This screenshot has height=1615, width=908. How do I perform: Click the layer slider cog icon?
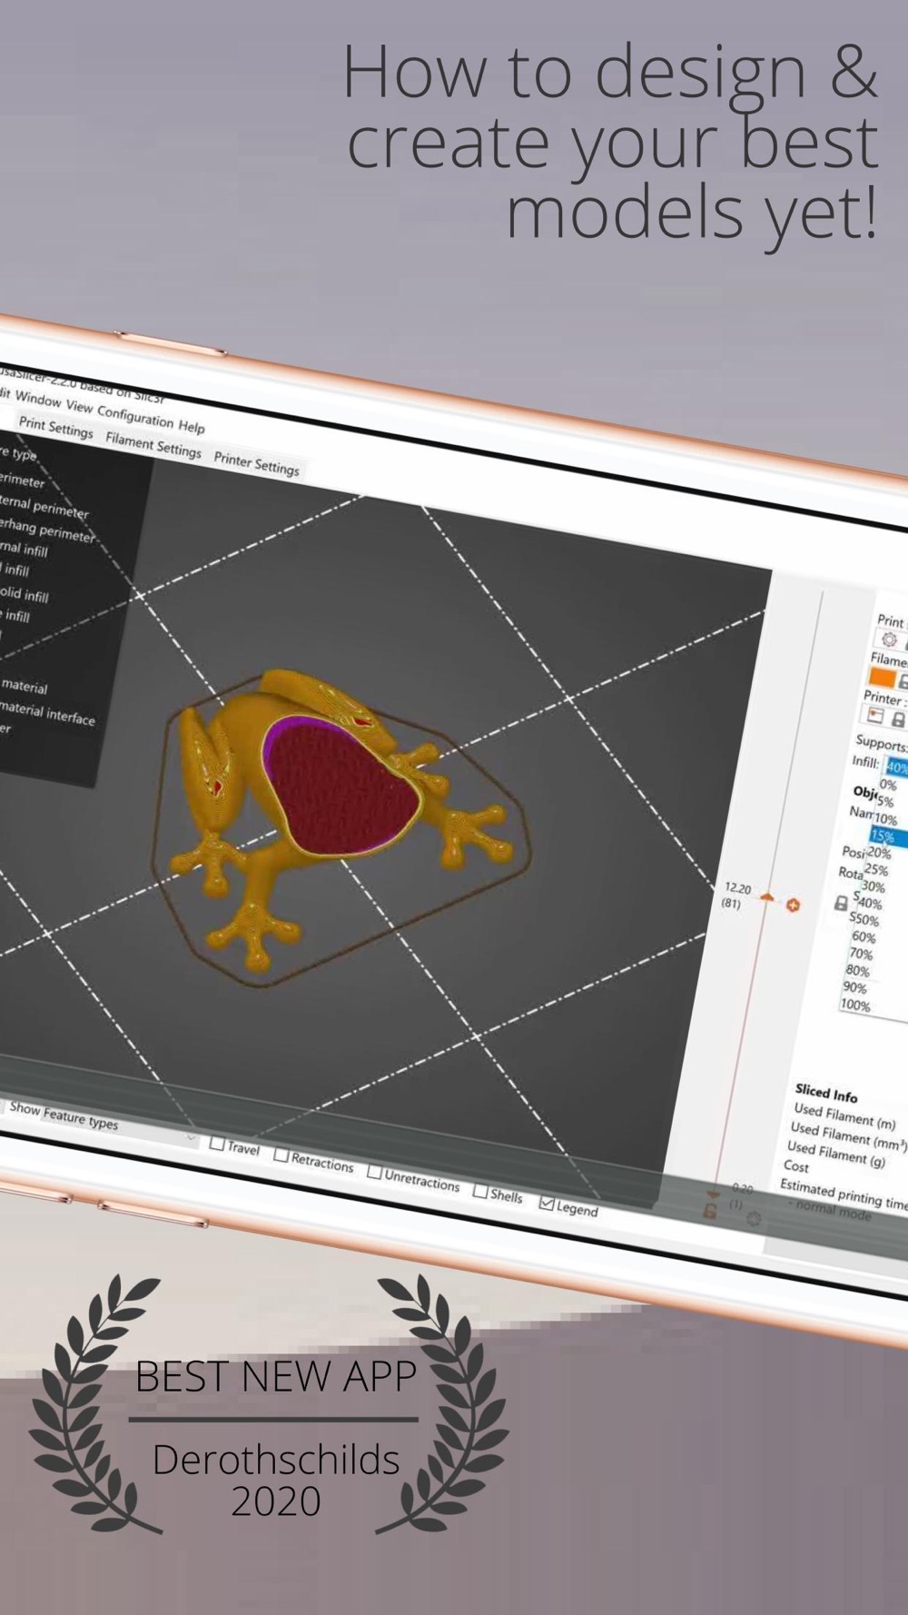click(754, 1218)
